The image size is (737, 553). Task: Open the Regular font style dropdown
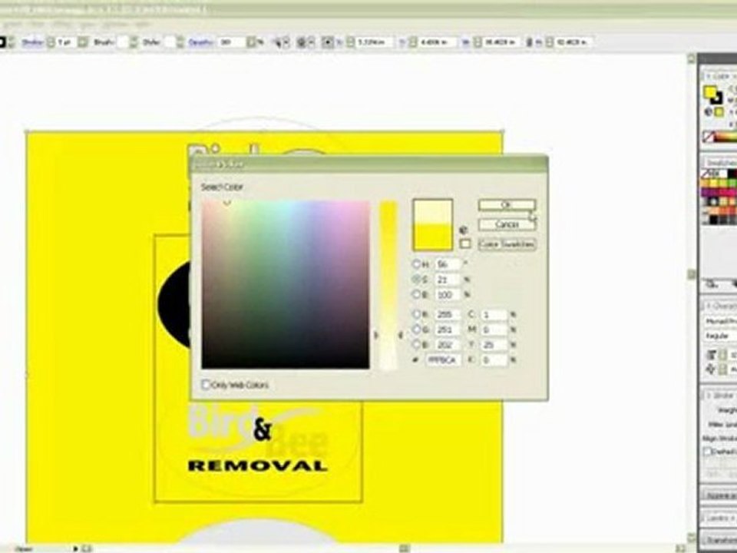721,336
